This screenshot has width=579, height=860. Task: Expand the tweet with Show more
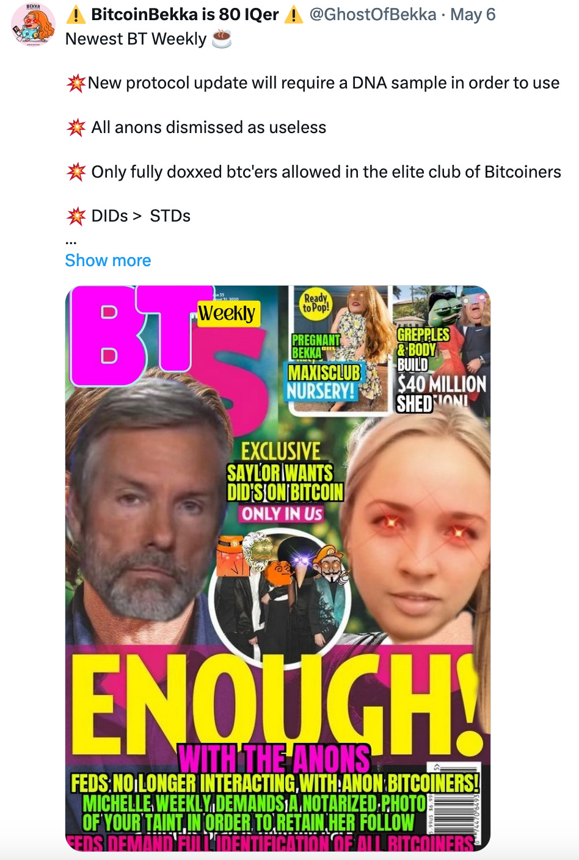coord(108,260)
